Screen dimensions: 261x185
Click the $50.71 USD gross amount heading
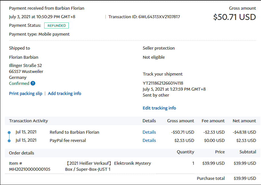[234, 17]
